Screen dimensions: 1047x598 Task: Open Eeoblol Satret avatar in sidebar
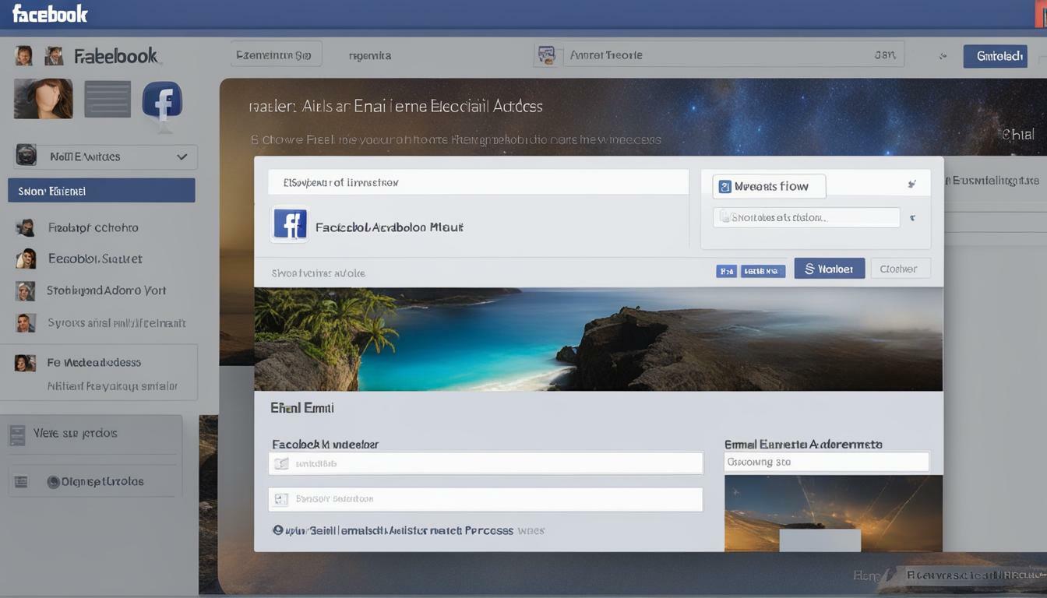(26, 259)
